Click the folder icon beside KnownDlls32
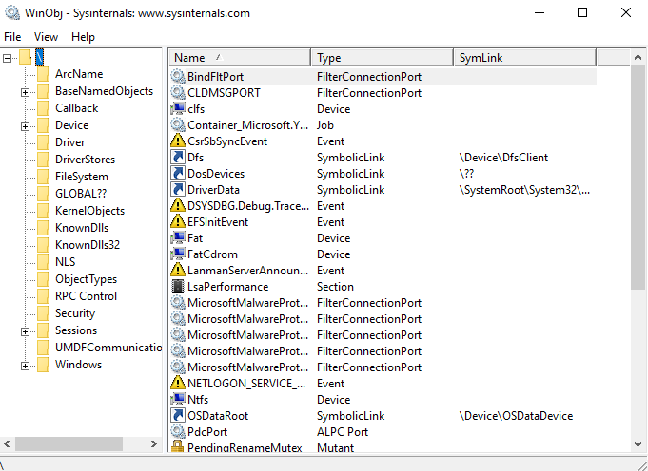This screenshot has height=471, width=648. (x=43, y=245)
